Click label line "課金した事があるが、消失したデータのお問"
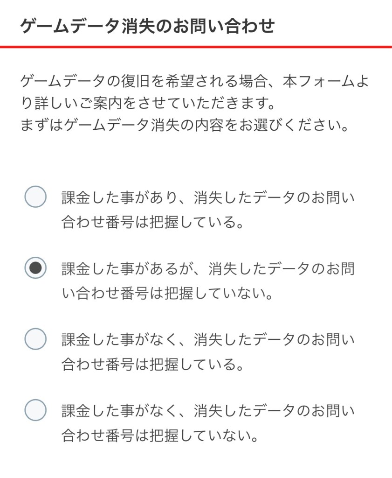The height and width of the screenshot is (478, 392). [x=208, y=269]
